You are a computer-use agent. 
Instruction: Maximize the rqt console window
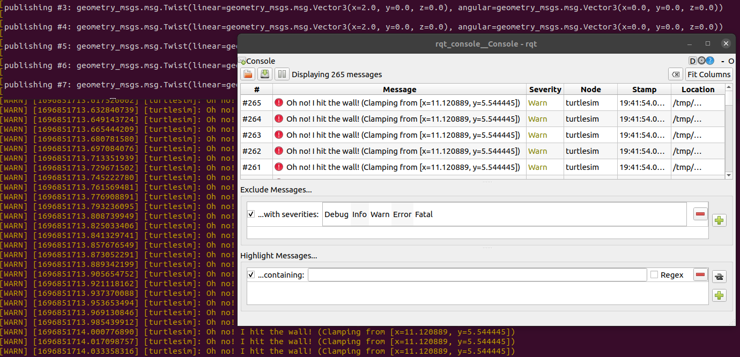(708, 43)
